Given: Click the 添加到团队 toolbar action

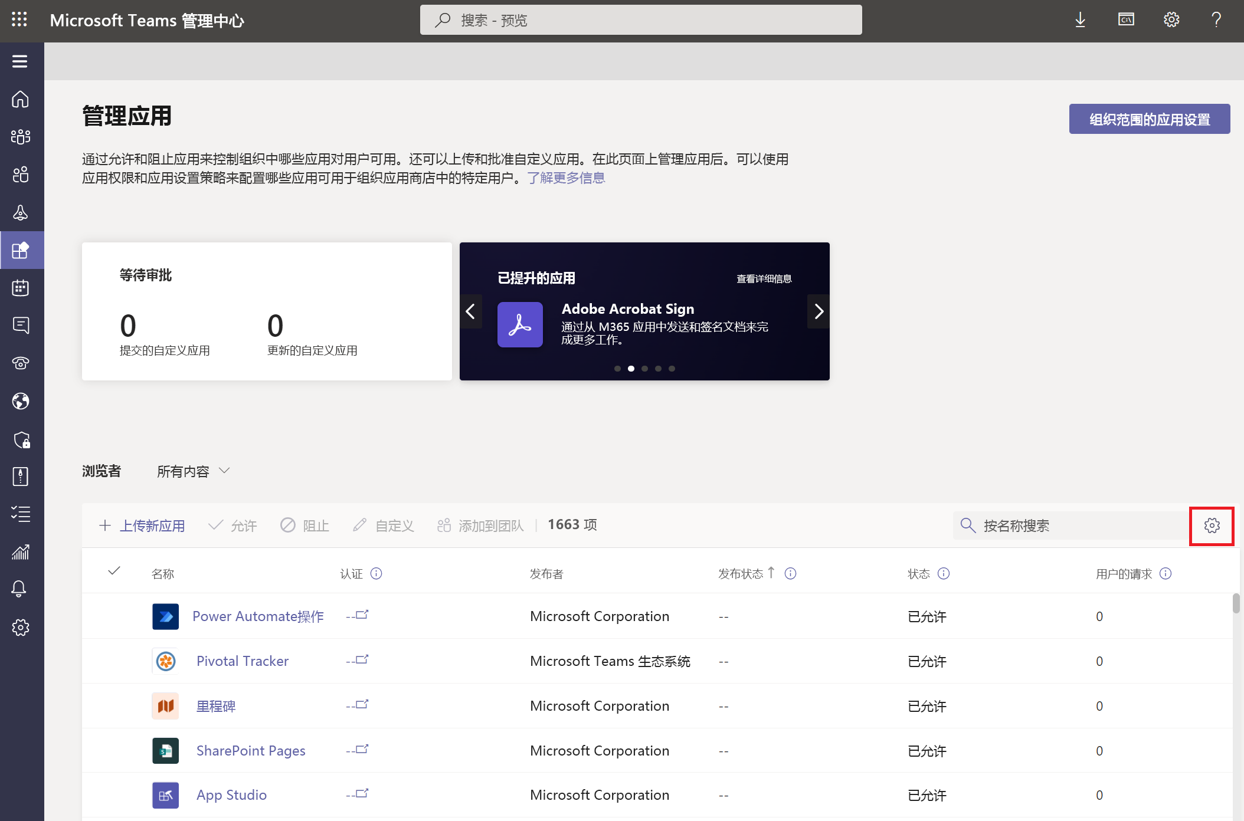Looking at the screenshot, I should pyautogui.click(x=480, y=526).
